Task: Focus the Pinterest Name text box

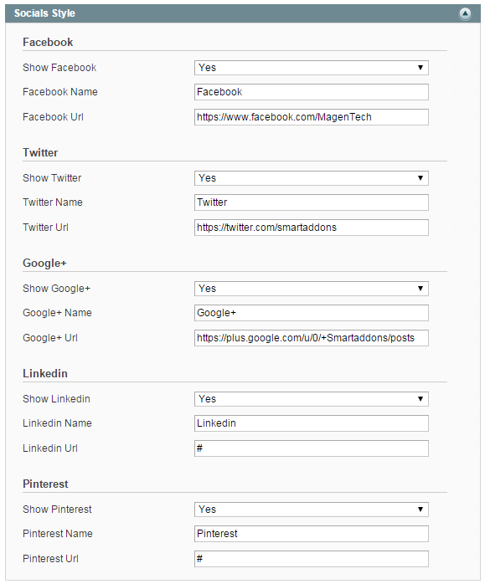Action: [x=312, y=534]
